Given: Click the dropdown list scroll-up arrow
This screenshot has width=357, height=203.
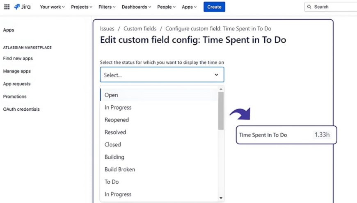Looking at the screenshot, I should (x=221, y=89).
